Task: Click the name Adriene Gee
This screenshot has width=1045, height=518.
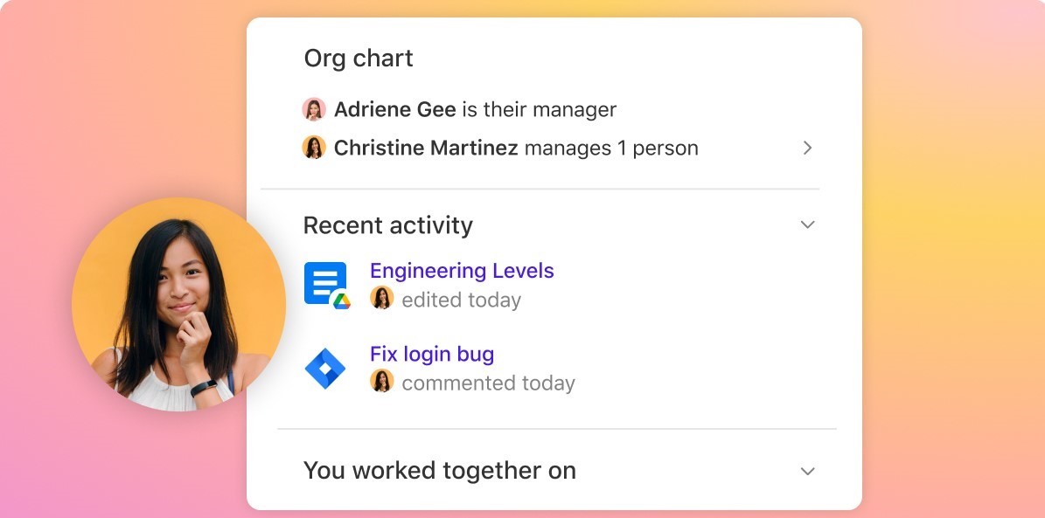Action: point(395,109)
